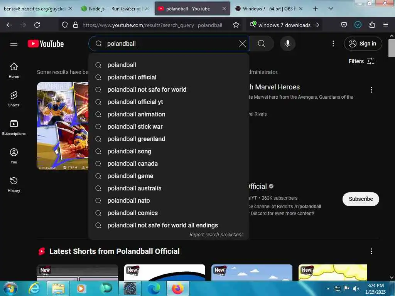Open Subscriptions in the sidebar
395x296 pixels.
[x=14, y=128]
